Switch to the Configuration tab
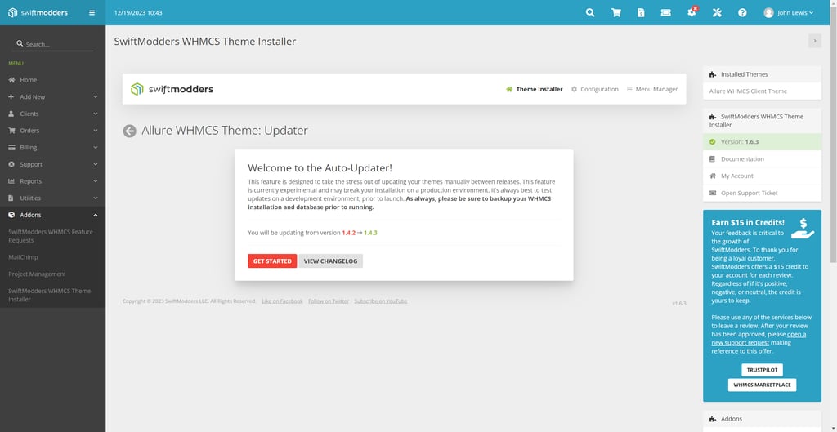The image size is (837, 432). [594, 89]
